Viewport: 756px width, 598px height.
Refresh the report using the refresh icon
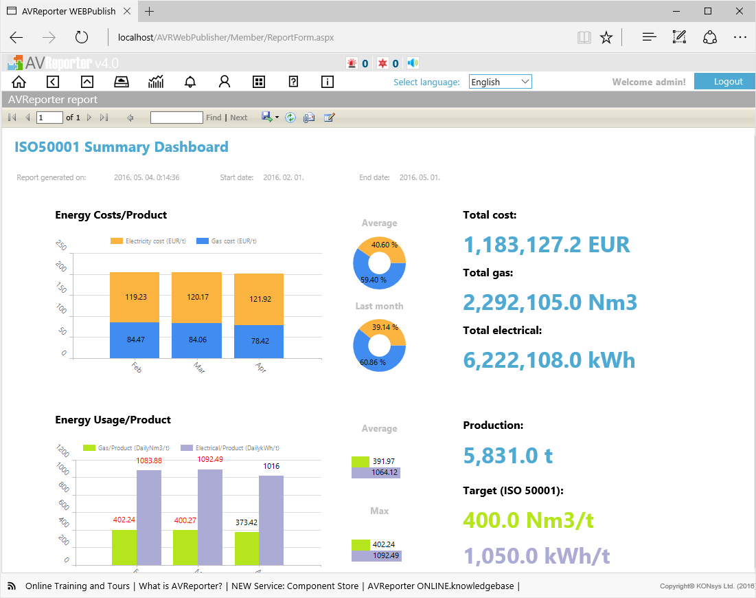click(x=290, y=118)
